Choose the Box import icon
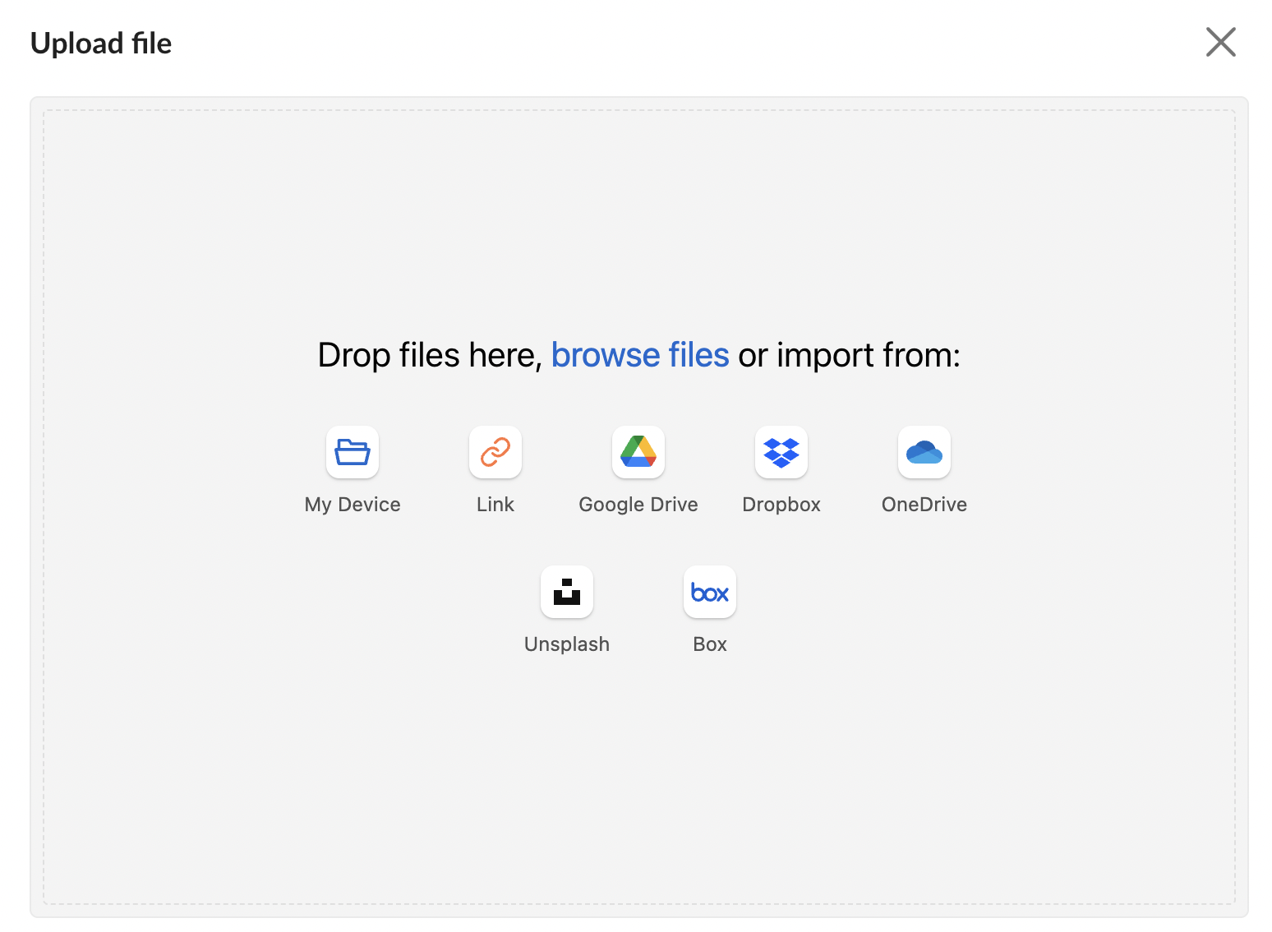Image resolution: width=1272 pixels, height=932 pixels. pyautogui.click(x=710, y=592)
